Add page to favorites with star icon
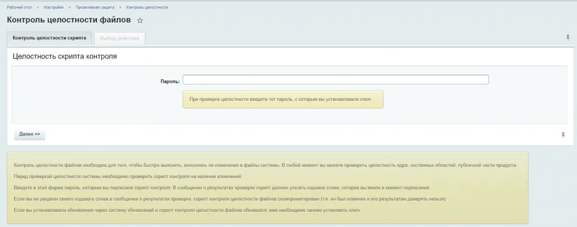 (140, 20)
